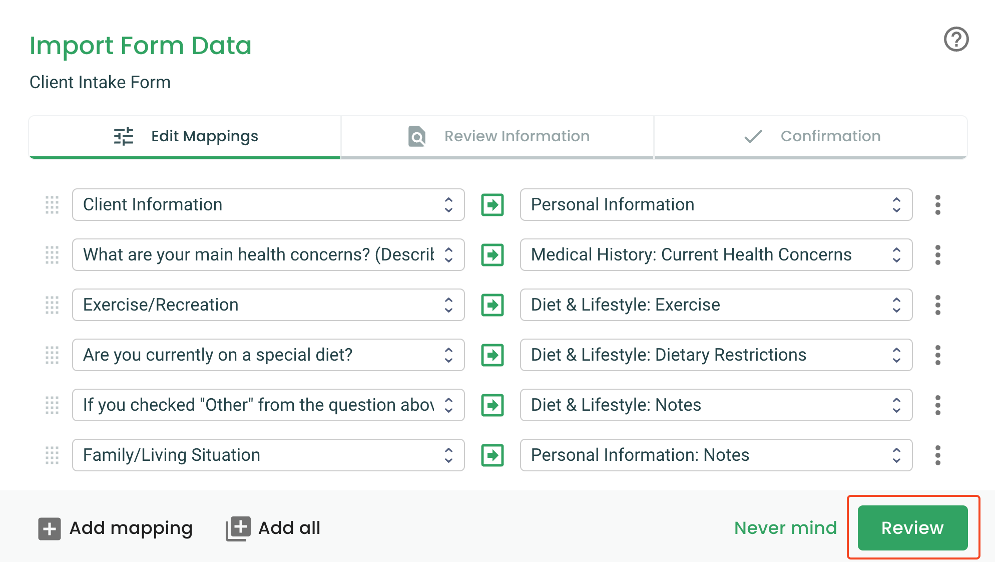Switch to Review Information tab

coord(498,136)
